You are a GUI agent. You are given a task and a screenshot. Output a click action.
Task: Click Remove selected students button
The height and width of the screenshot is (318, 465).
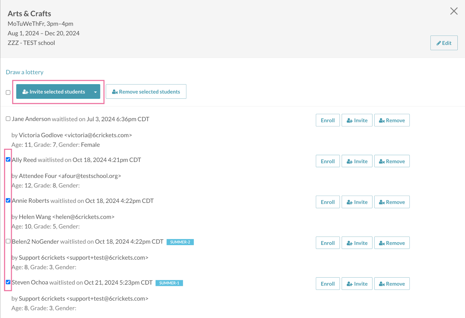point(146,91)
